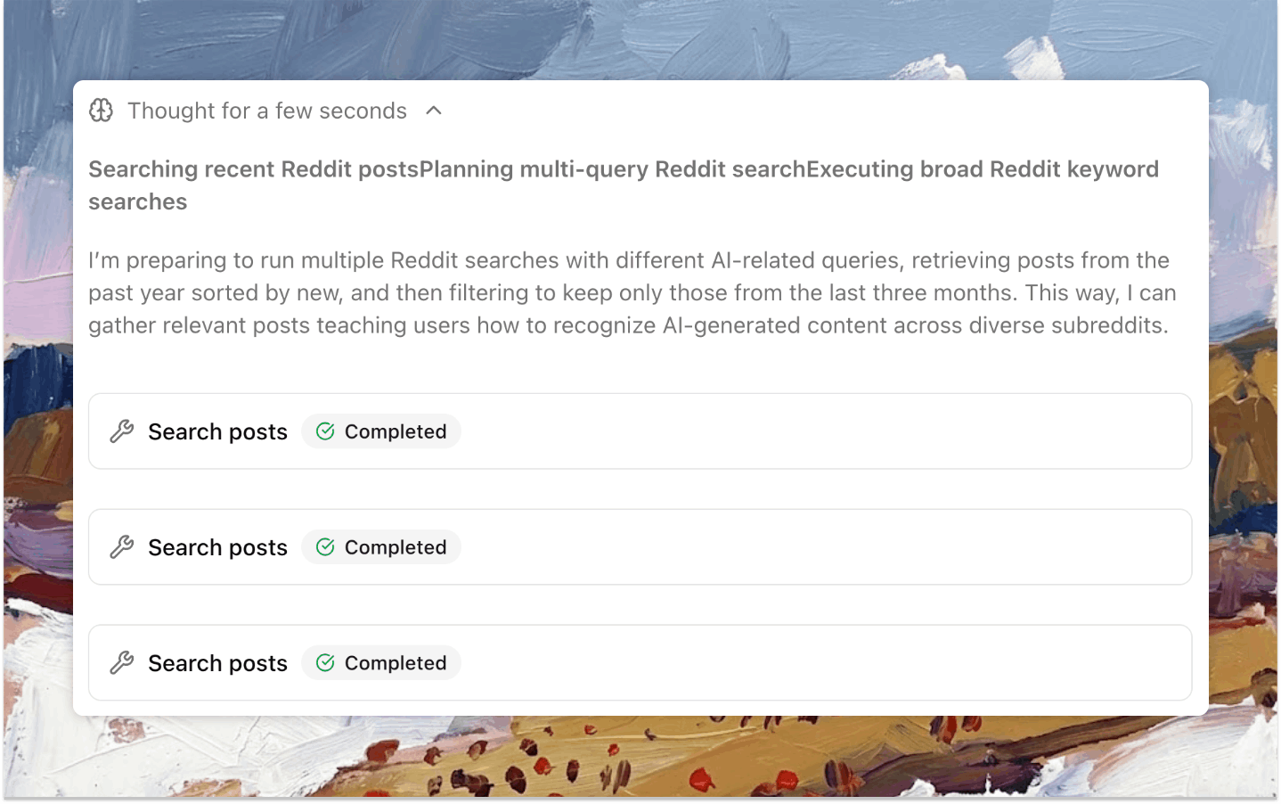
Task: Expand the second Search posts tool card
Action: 640,546
